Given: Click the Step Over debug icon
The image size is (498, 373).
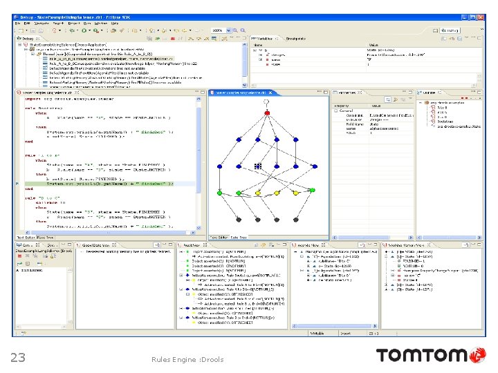Looking at the screenshot, I should point(199,39).
